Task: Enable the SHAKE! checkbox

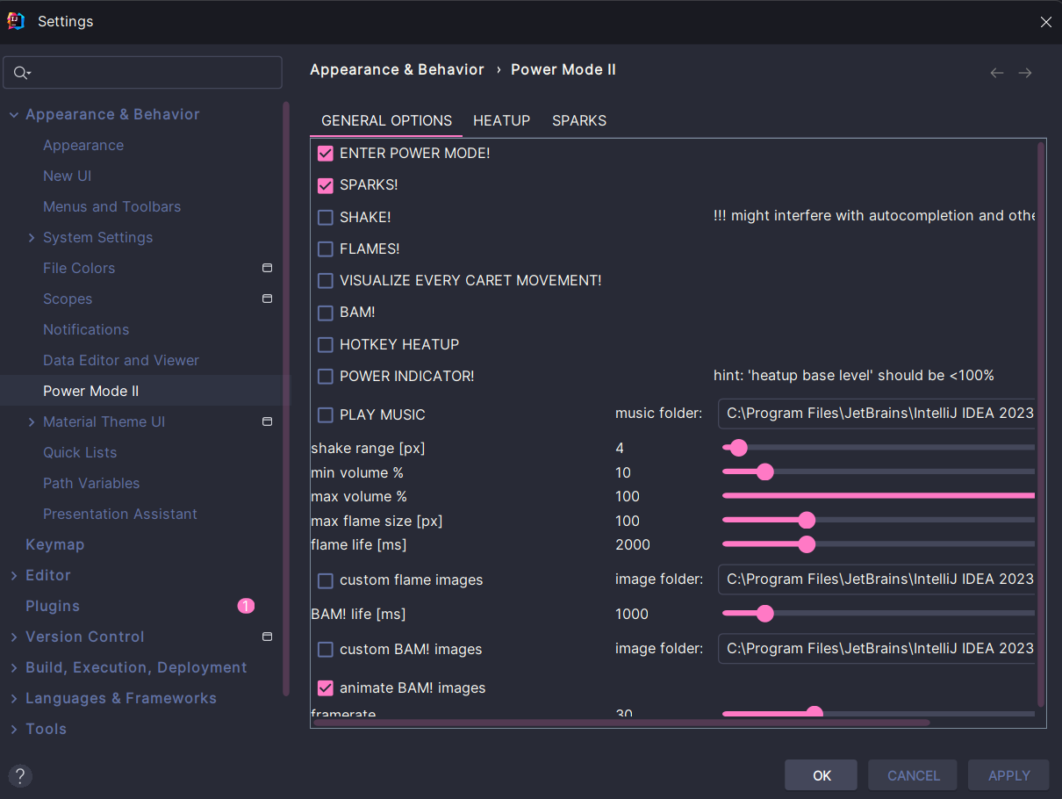Action: coord(326,217)
